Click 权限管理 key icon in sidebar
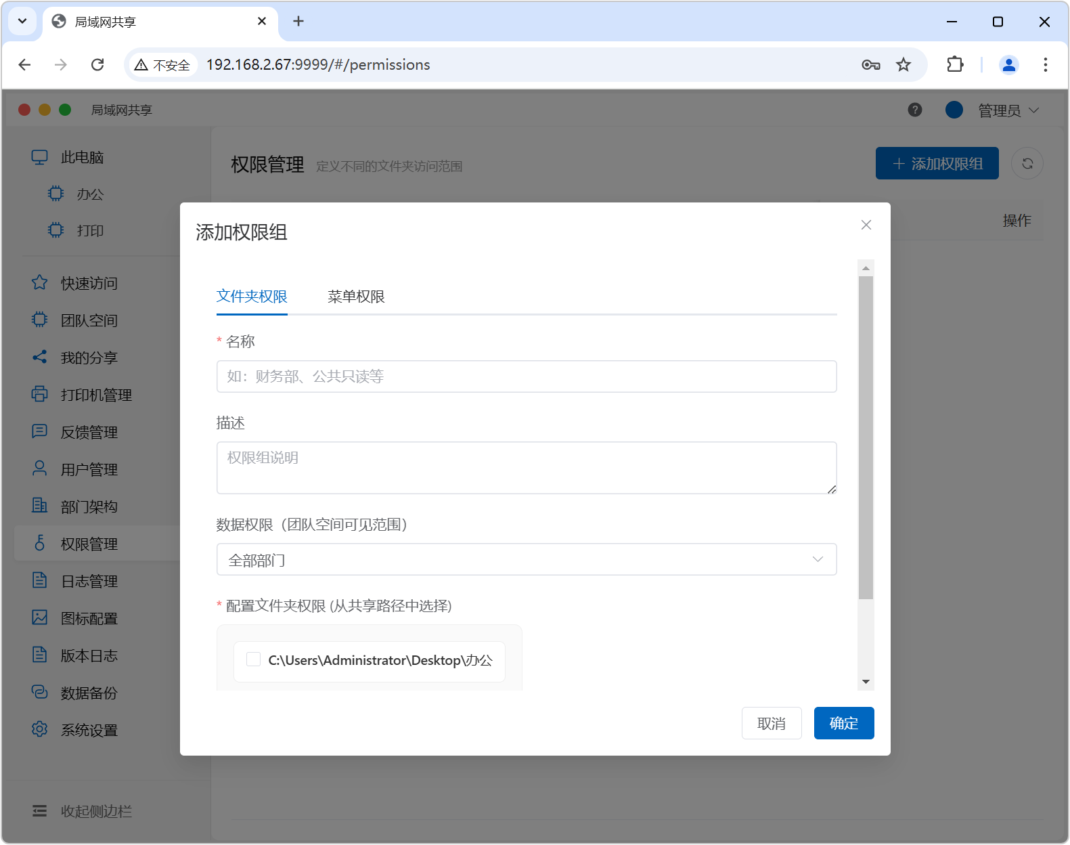 click(40, 543)
